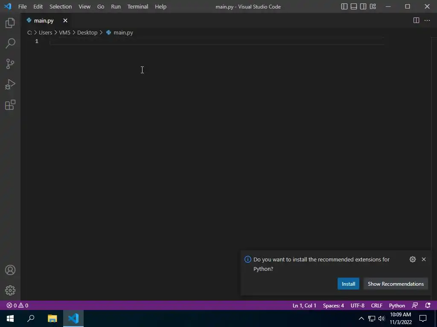Open the Terminal menu
The image size is (437, 327).
[138, 6]
